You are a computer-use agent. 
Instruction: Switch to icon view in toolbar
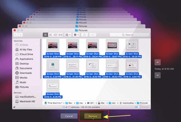[x=45, y=35]
